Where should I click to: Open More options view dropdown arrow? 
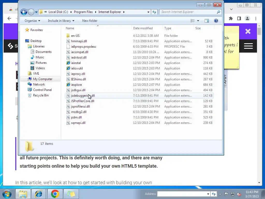pyautogui.click(x=198, y=21)
